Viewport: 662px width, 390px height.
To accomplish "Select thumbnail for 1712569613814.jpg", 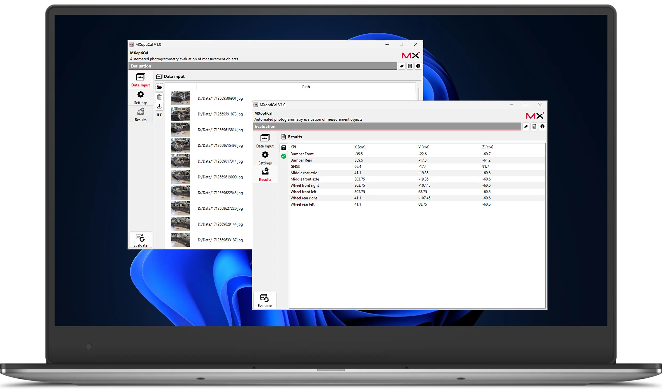I will click(x=181, y=130).
